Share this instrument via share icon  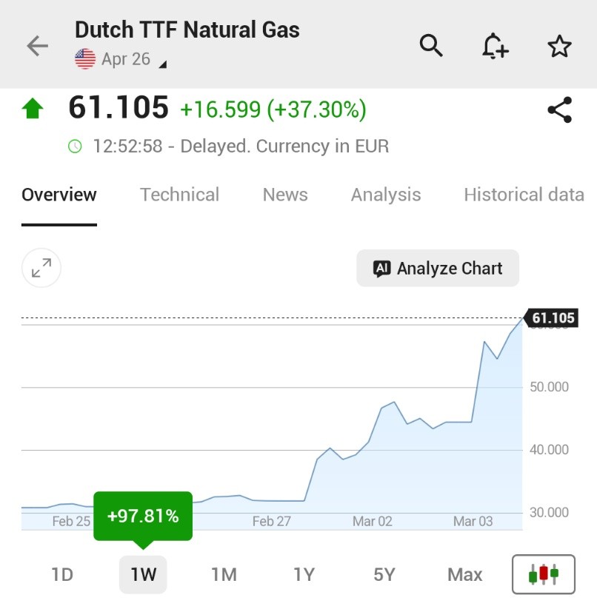pos(559,110)
